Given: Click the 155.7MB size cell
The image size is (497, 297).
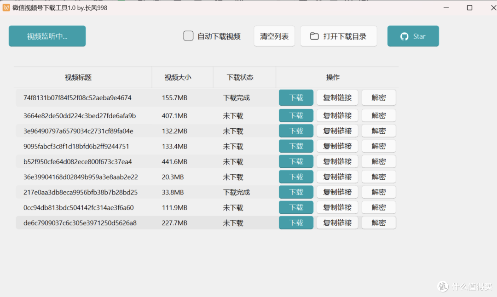Looking at the screenshot, I should pyautogui.click(x=175, y=97).
